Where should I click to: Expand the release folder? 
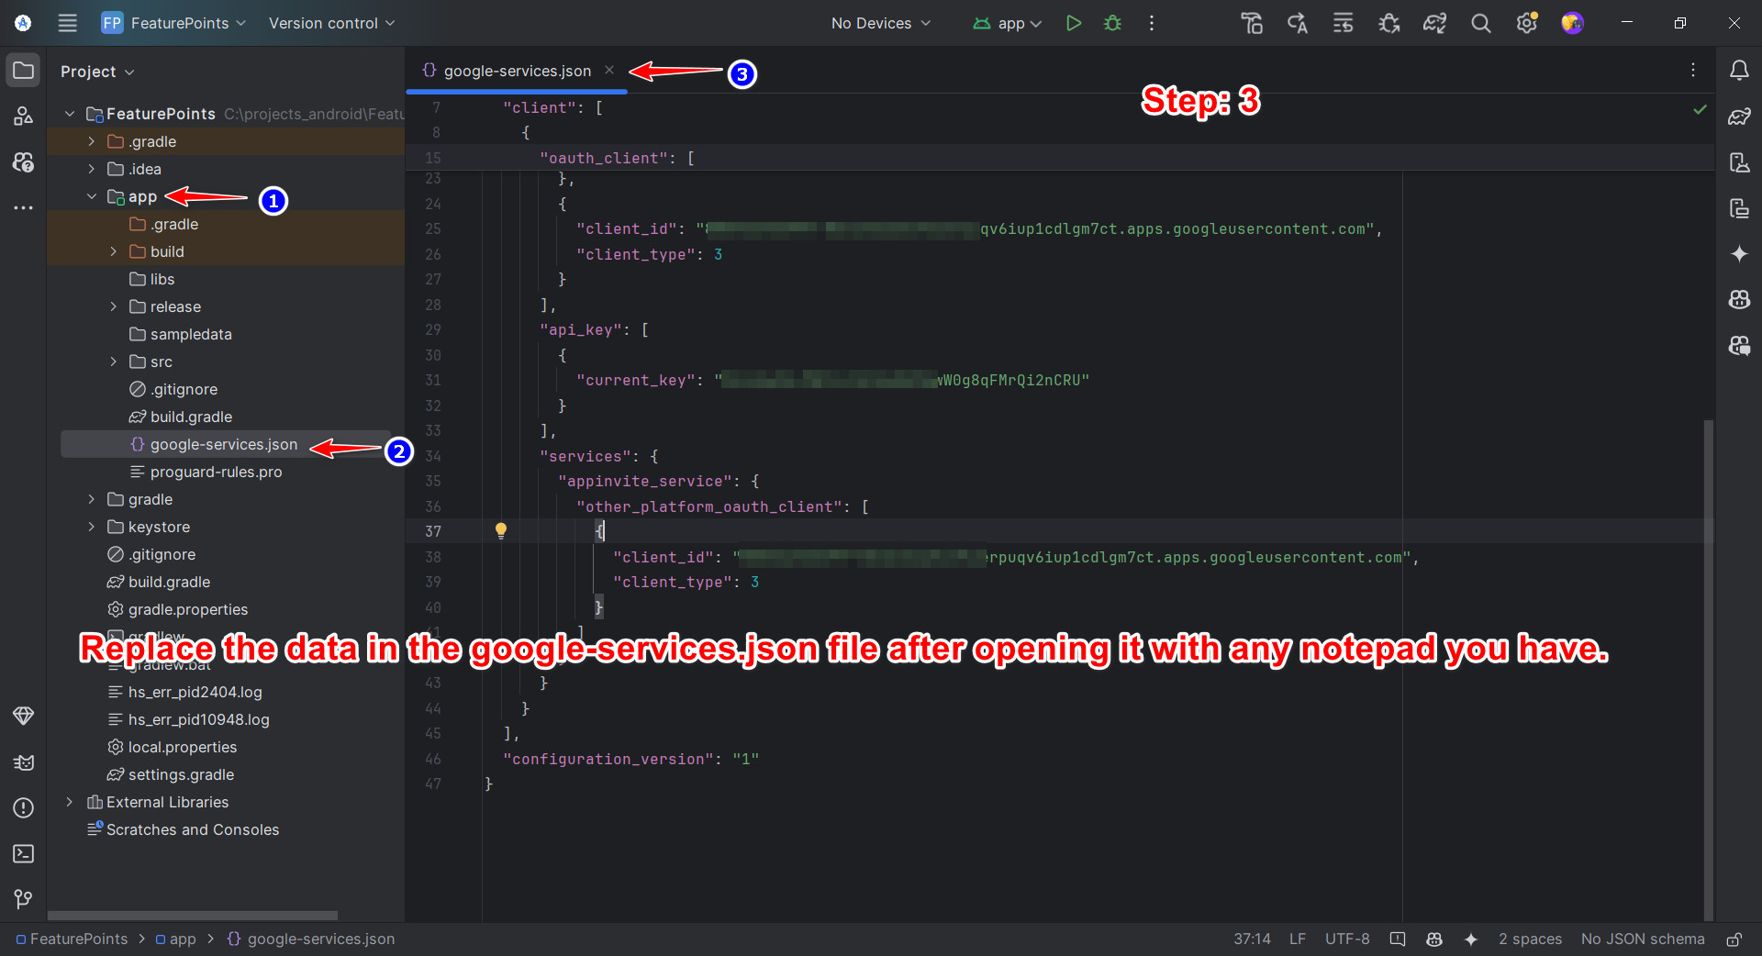(112, 306)
